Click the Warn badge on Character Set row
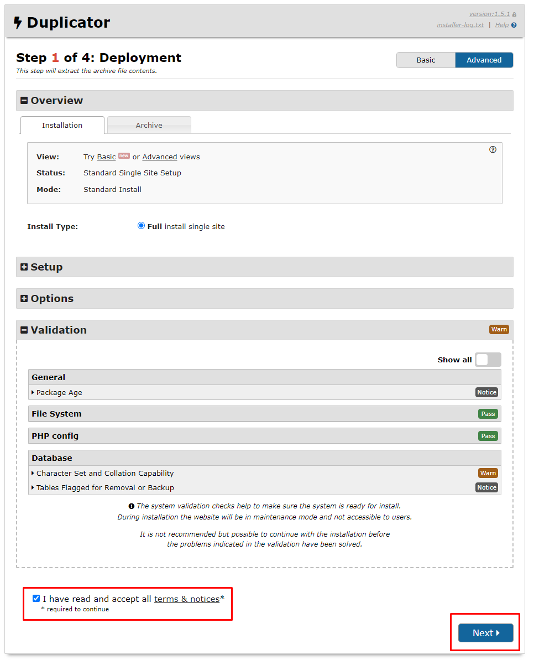Screen dimensions: 534x660 click(x=488, y=473)
